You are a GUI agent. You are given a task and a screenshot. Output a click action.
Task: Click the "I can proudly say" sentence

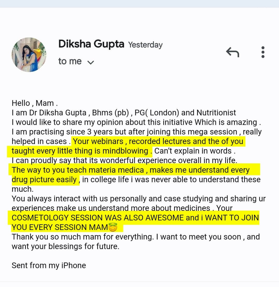pos(124,161)
